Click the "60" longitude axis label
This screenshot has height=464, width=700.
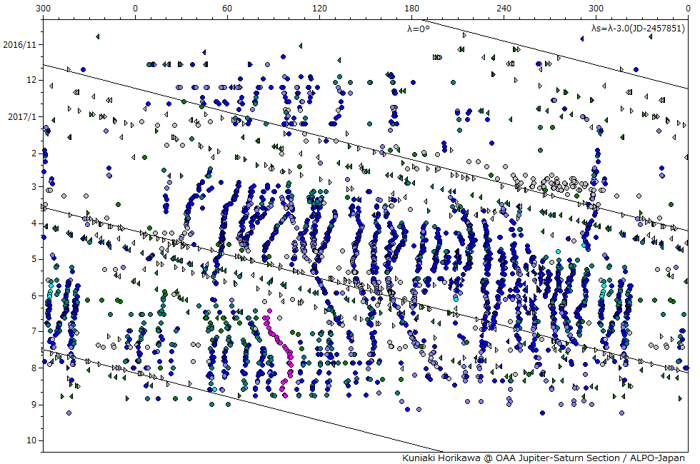coord(227,8)
